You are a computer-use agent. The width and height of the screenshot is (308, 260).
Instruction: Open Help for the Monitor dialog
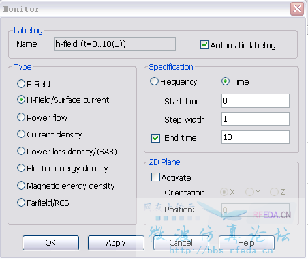[247, 243]
